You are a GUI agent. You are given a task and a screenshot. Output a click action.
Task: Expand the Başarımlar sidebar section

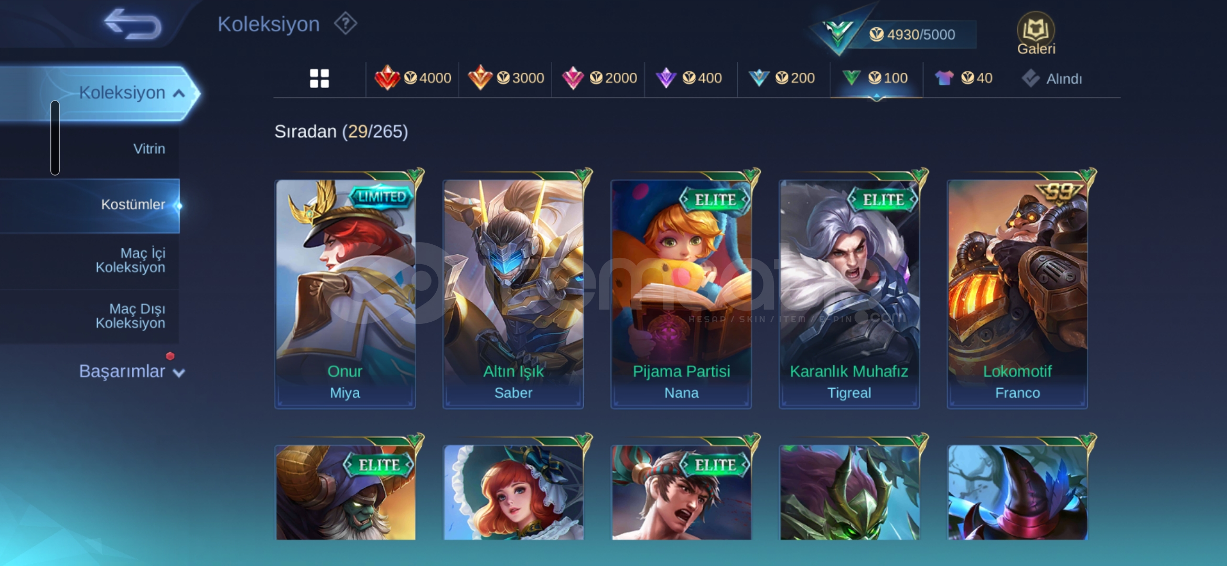click(132, 371)
